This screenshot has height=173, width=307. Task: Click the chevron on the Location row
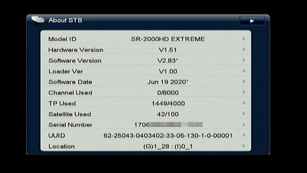point(244,146)
